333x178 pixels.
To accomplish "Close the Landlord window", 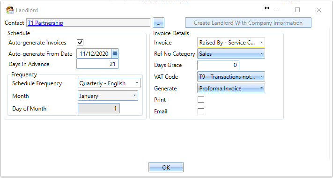I will tap(319, 10).
